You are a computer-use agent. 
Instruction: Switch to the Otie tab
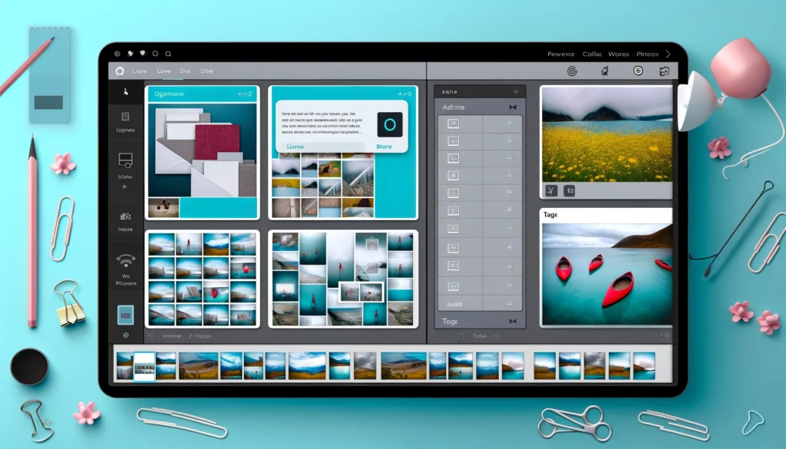(x=206, y=71)
